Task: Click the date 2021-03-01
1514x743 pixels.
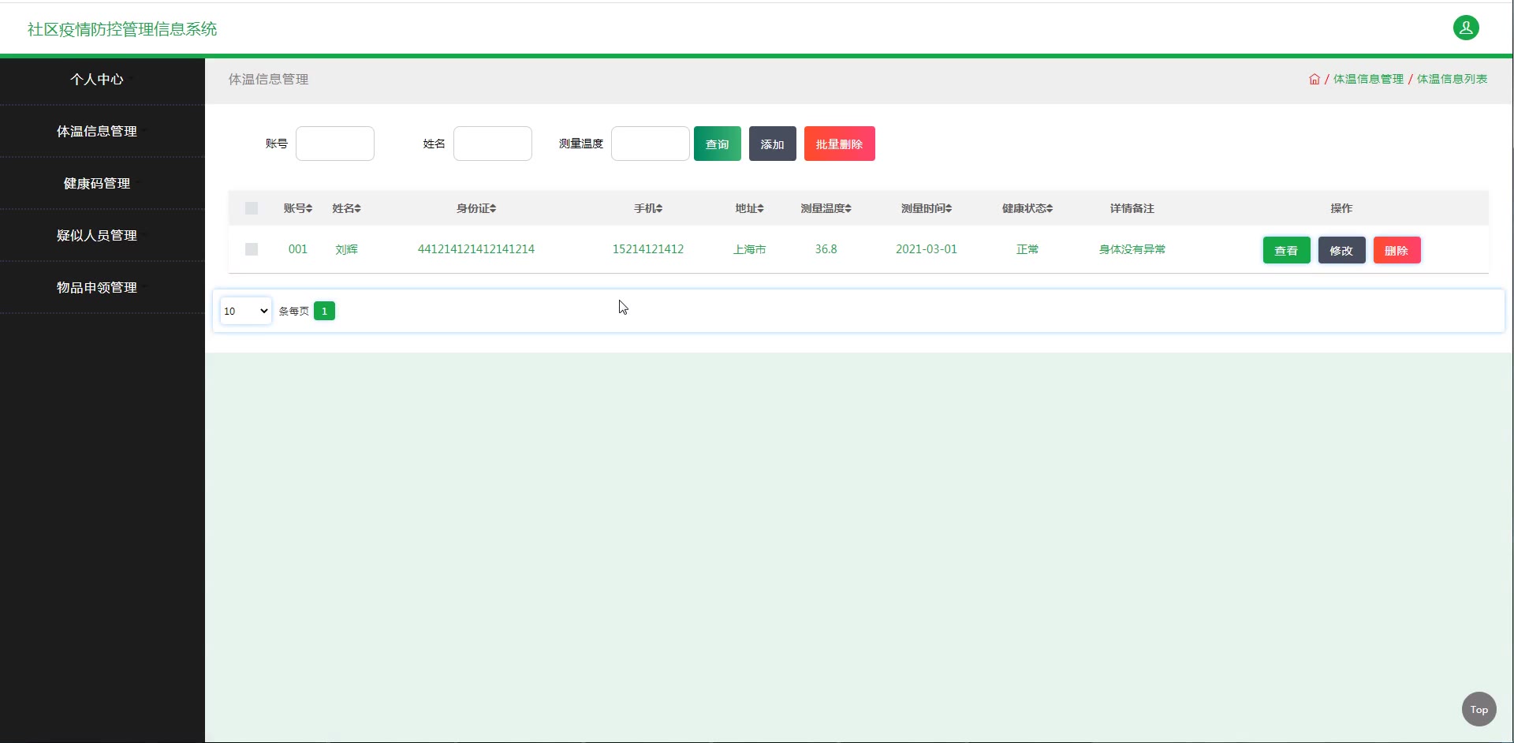Action: 927,249
